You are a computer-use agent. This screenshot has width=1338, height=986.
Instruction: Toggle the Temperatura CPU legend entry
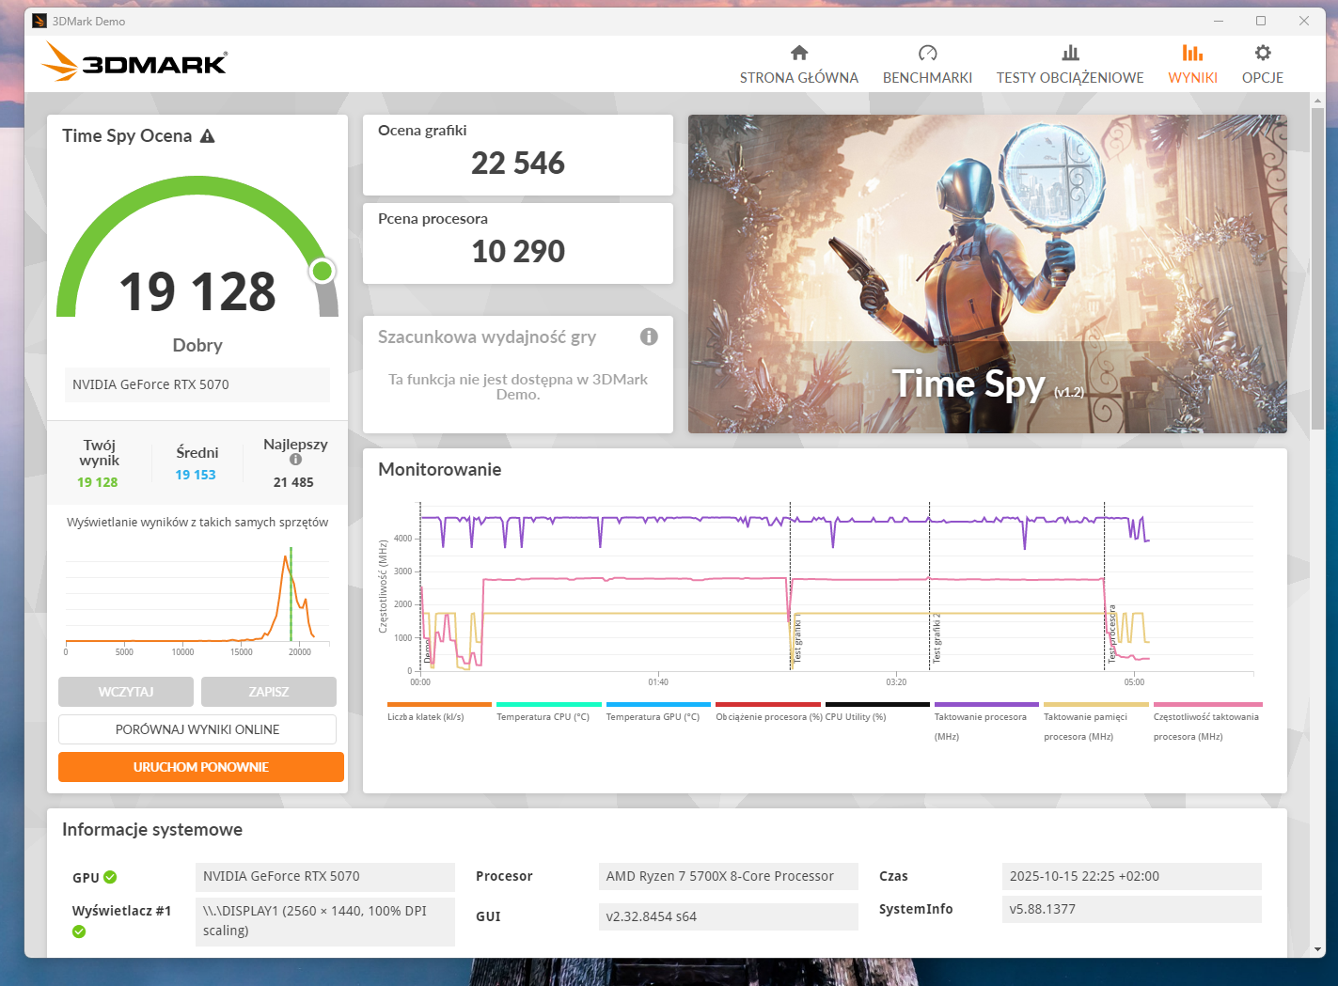tap(548, 712)
